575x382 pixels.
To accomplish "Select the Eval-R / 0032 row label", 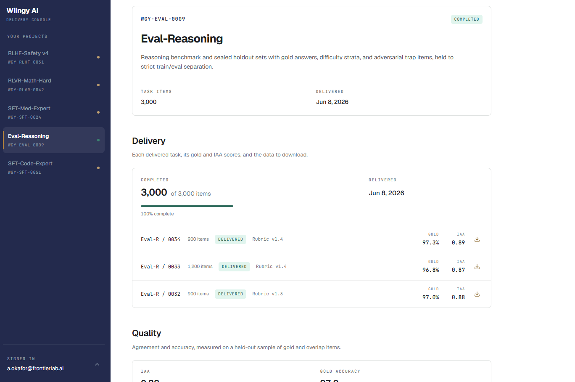I will point(161,294).
